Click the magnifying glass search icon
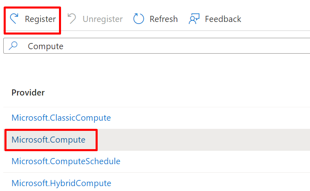This screenshot has height=191, width=310. [13, 46]
